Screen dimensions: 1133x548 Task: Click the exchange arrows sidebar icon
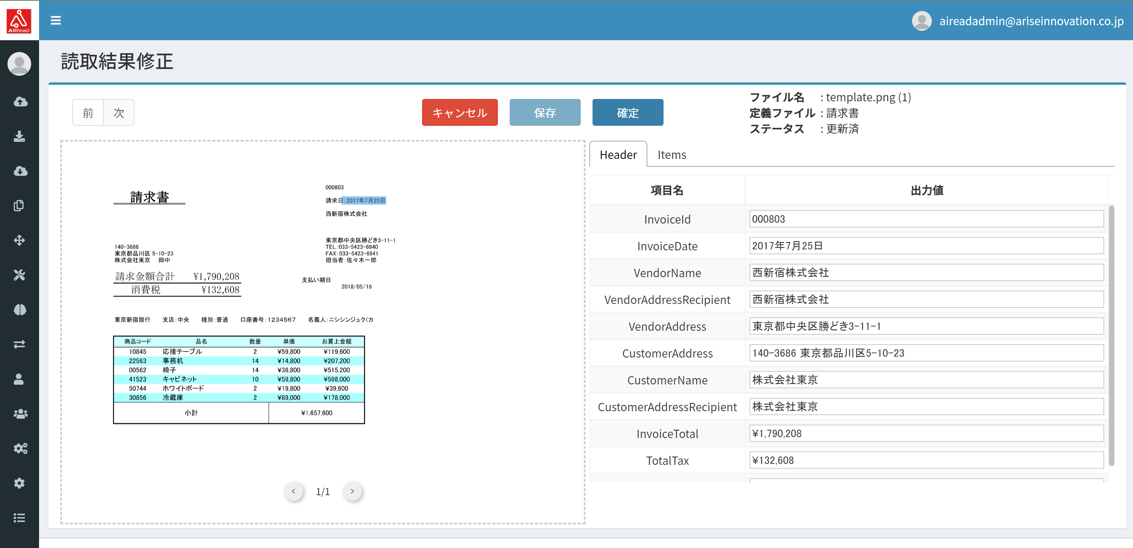click(19, 344)
